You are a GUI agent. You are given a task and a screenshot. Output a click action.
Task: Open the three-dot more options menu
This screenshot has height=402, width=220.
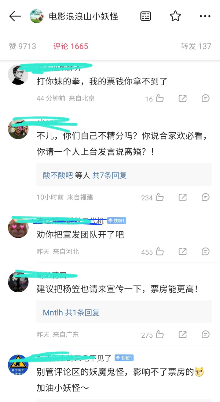205,16
